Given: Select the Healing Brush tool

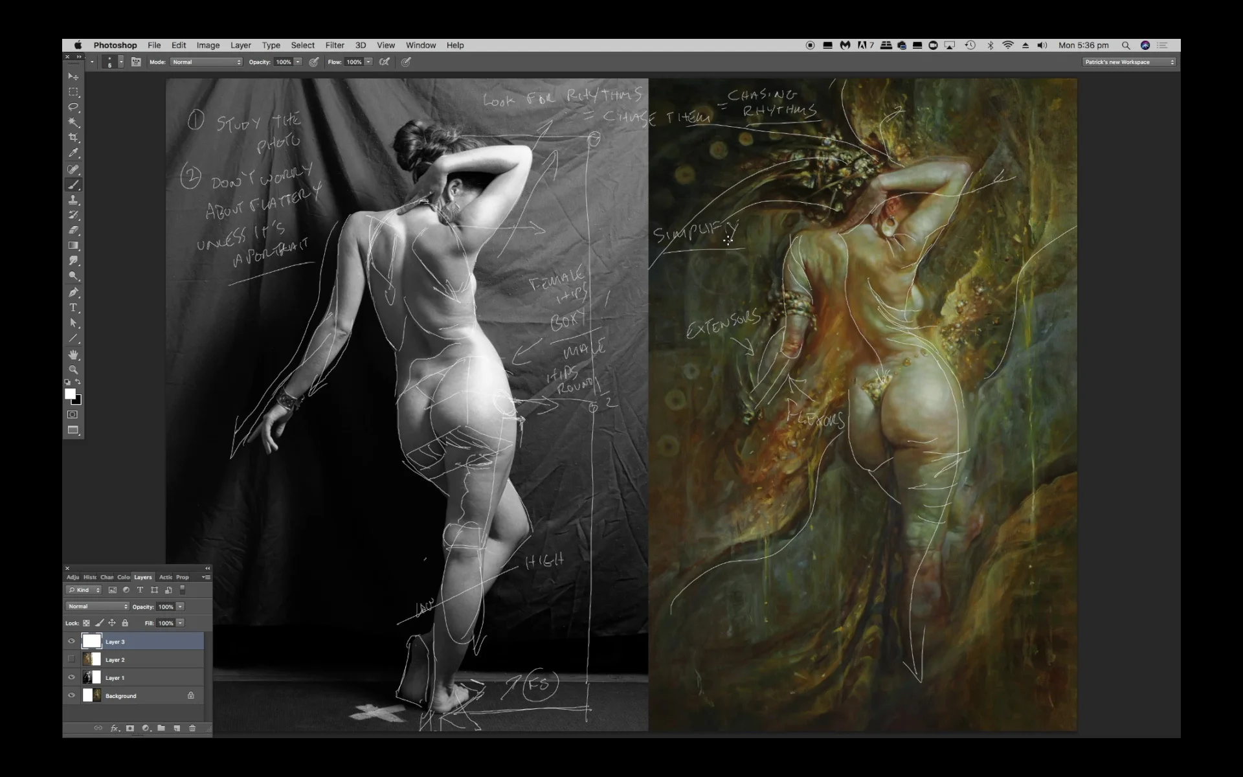Looking at the screenshot, I should (x=73, y=169).
